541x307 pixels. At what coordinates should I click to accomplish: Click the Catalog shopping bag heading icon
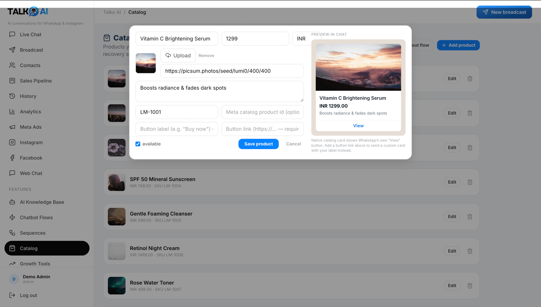107,38
